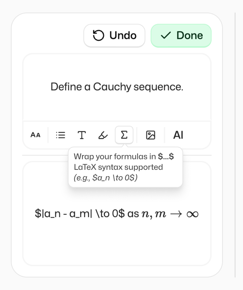243x290 pixels.
Task: Open the AA text size option
Action: tap(35, 135)
